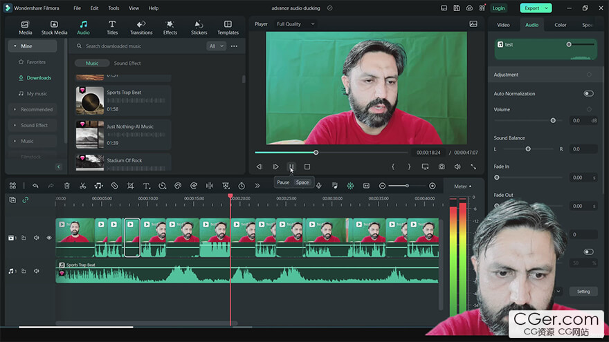The image size is (609, 342).
Task: Lock video track 1
Action: [24, 238]
